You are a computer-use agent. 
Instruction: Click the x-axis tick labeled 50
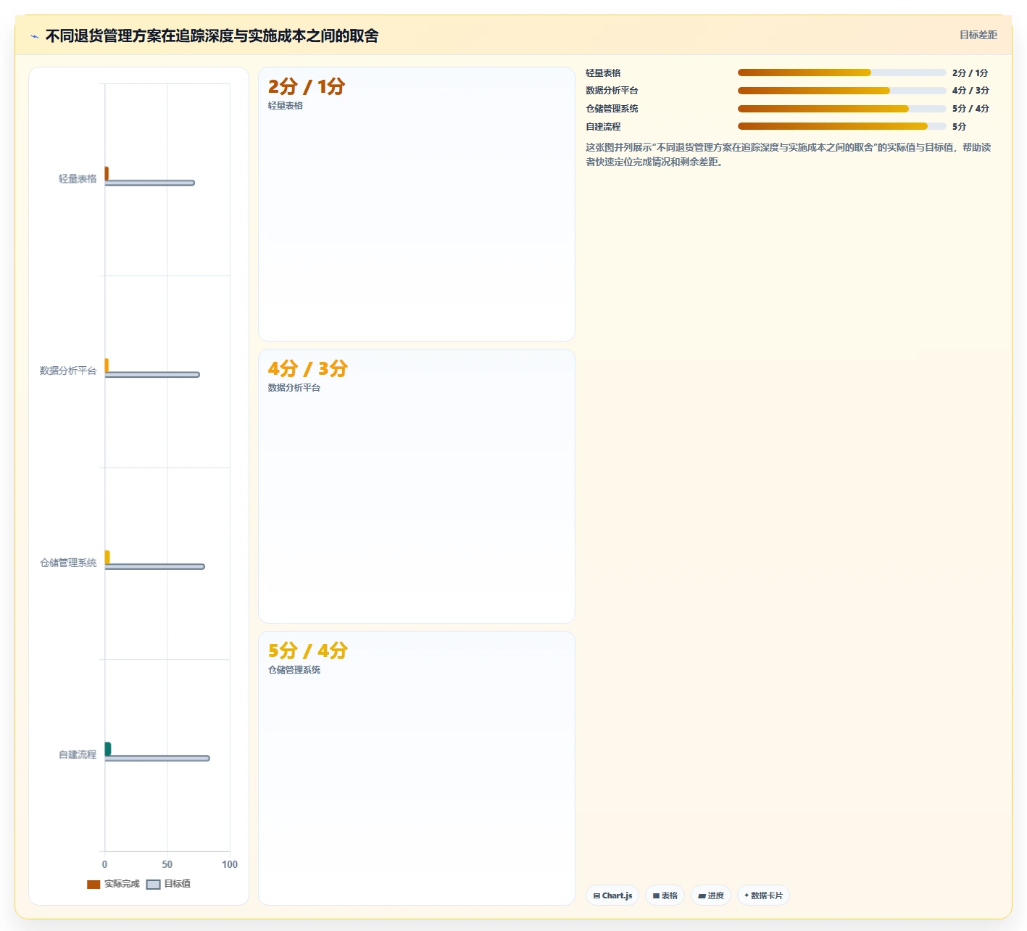click(167, 864)
